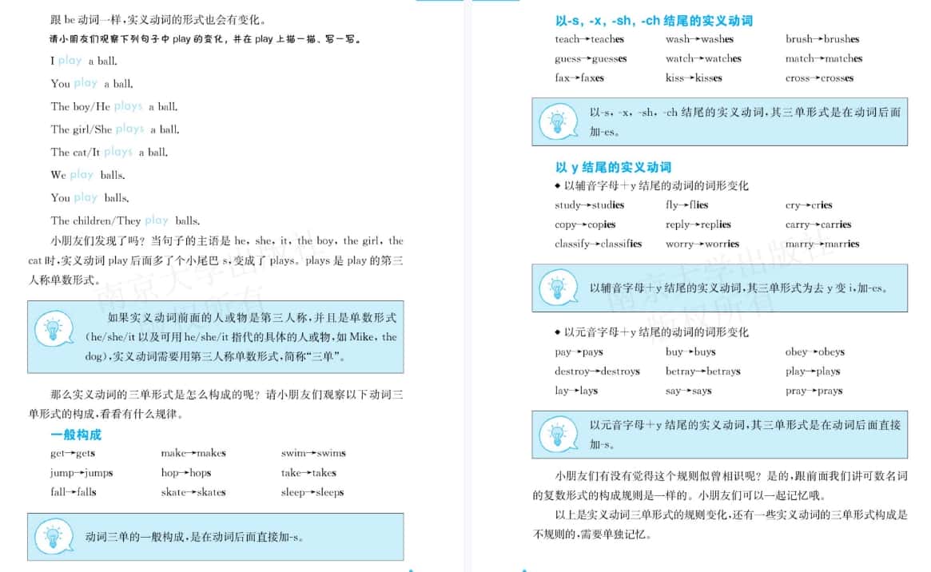This screenshot has width=931, height=572.
Task: Click the word pair pray→prays
Action: 814,391
